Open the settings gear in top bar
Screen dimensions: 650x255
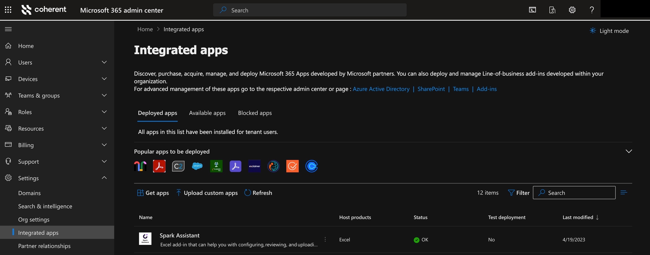click(x=572, y=10)
